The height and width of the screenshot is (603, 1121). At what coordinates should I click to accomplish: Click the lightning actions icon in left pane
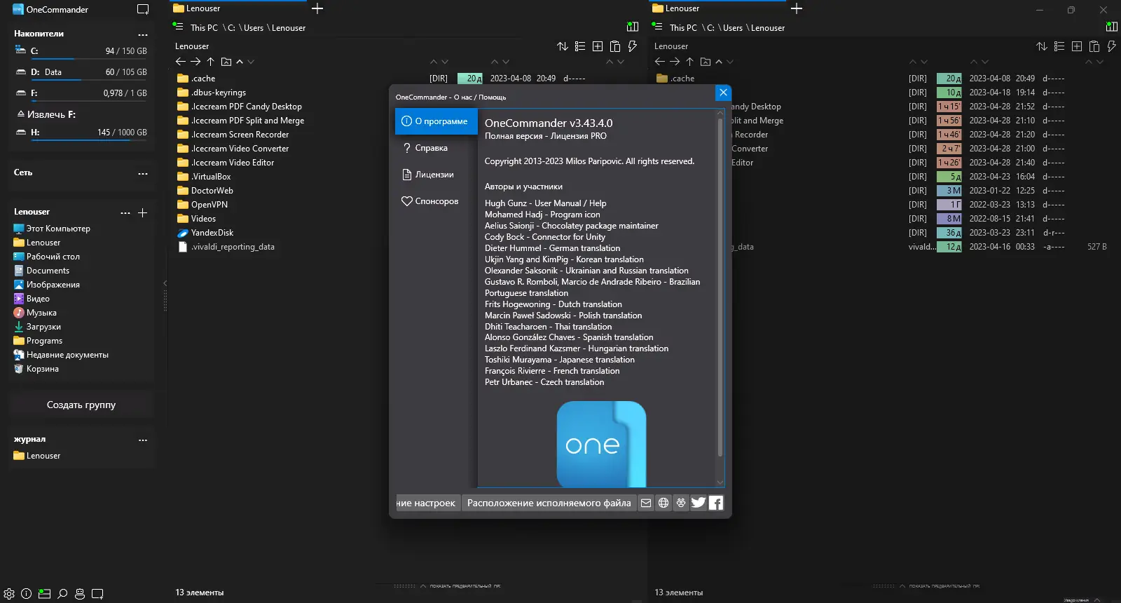(632, 46)
